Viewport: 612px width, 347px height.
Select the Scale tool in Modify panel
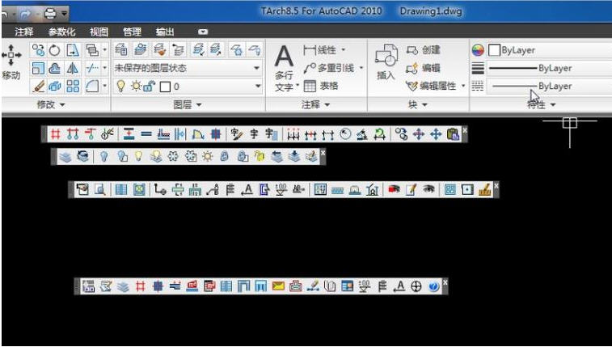(x=38, y=68)
